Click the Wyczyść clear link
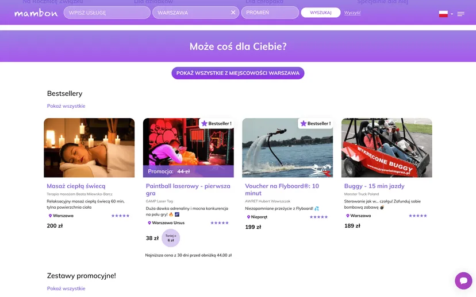 point(352,13)
